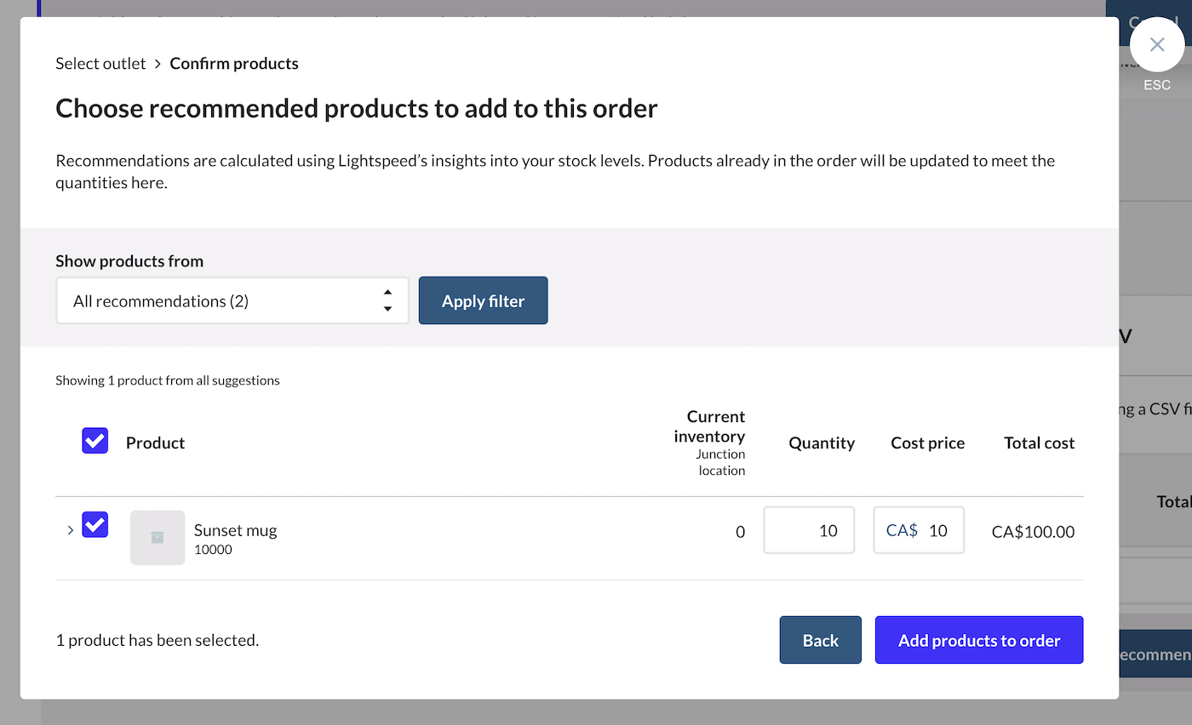Click the Sunset mug product name
The height and width of the screenshot is (725, 1192).
point(235,530)
